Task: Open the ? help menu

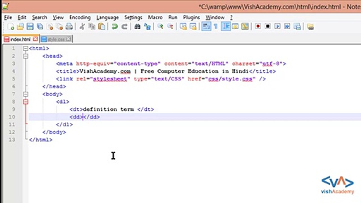Action: tap(231, 17)
